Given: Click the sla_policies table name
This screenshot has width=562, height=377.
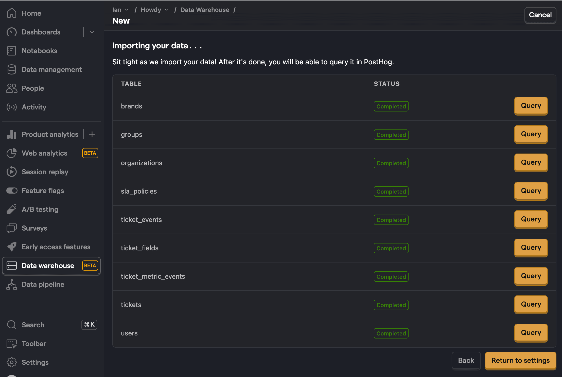Looking at the screenshot, I should 139,191.
